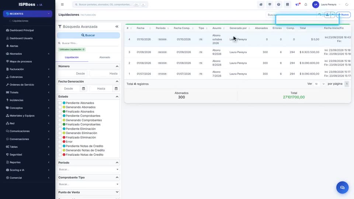
Task: Open Fecha Generación Desde calendar picker
Action: (84, 89)
